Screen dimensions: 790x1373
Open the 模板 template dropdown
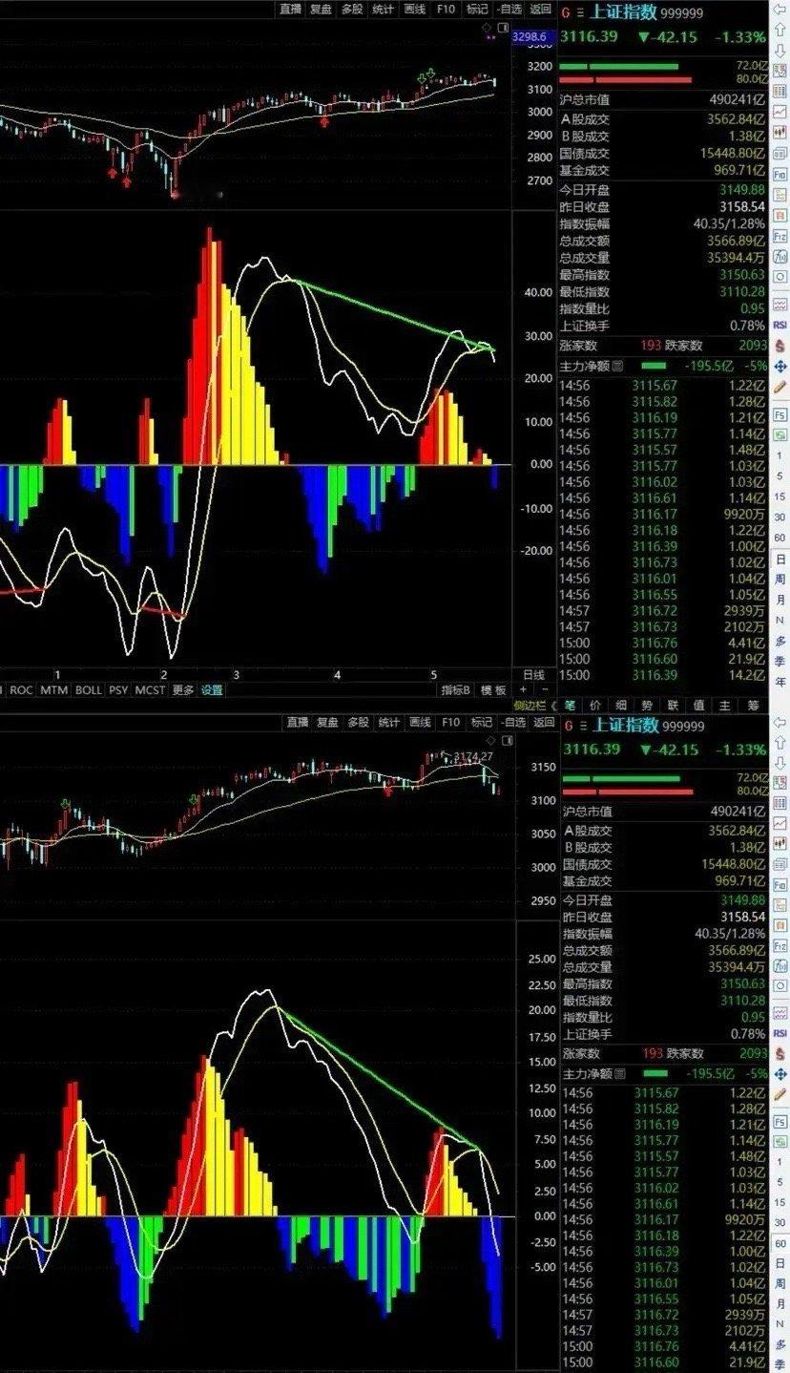[x=493, y=690]
